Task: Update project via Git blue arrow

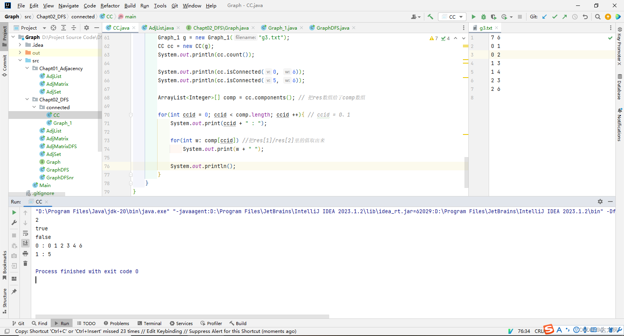Action: [x=544, y=17]
